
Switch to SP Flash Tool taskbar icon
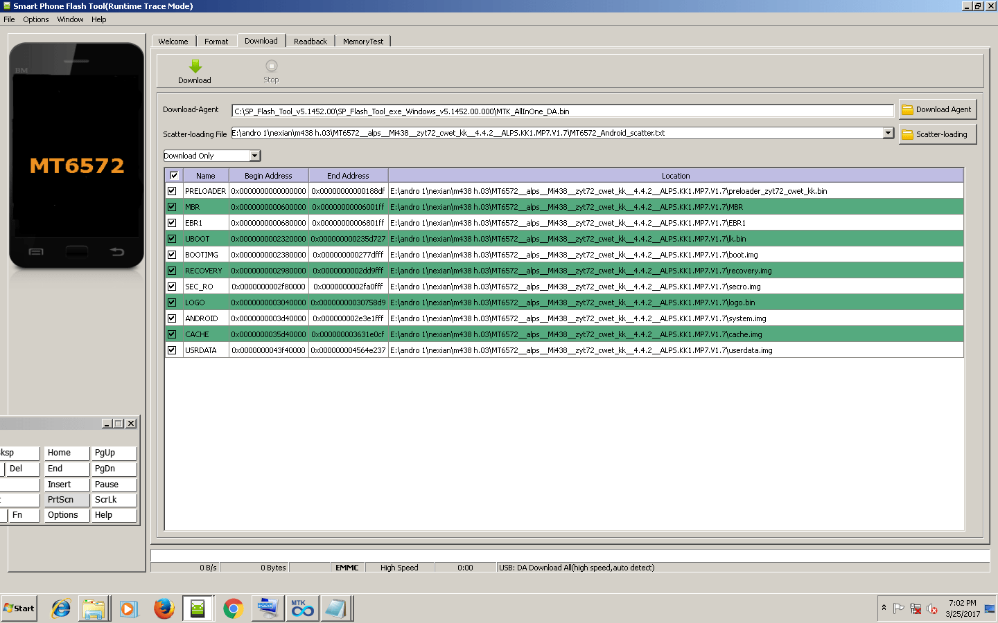pyautogui.click(x=198, y=608)
